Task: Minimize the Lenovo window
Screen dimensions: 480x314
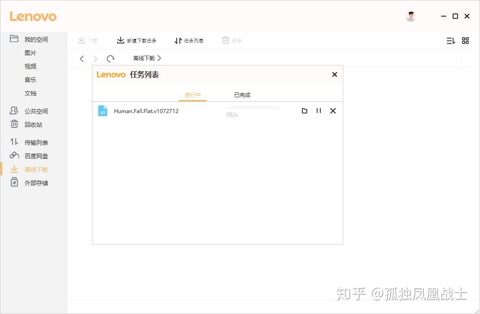Action: coord(444,16)
